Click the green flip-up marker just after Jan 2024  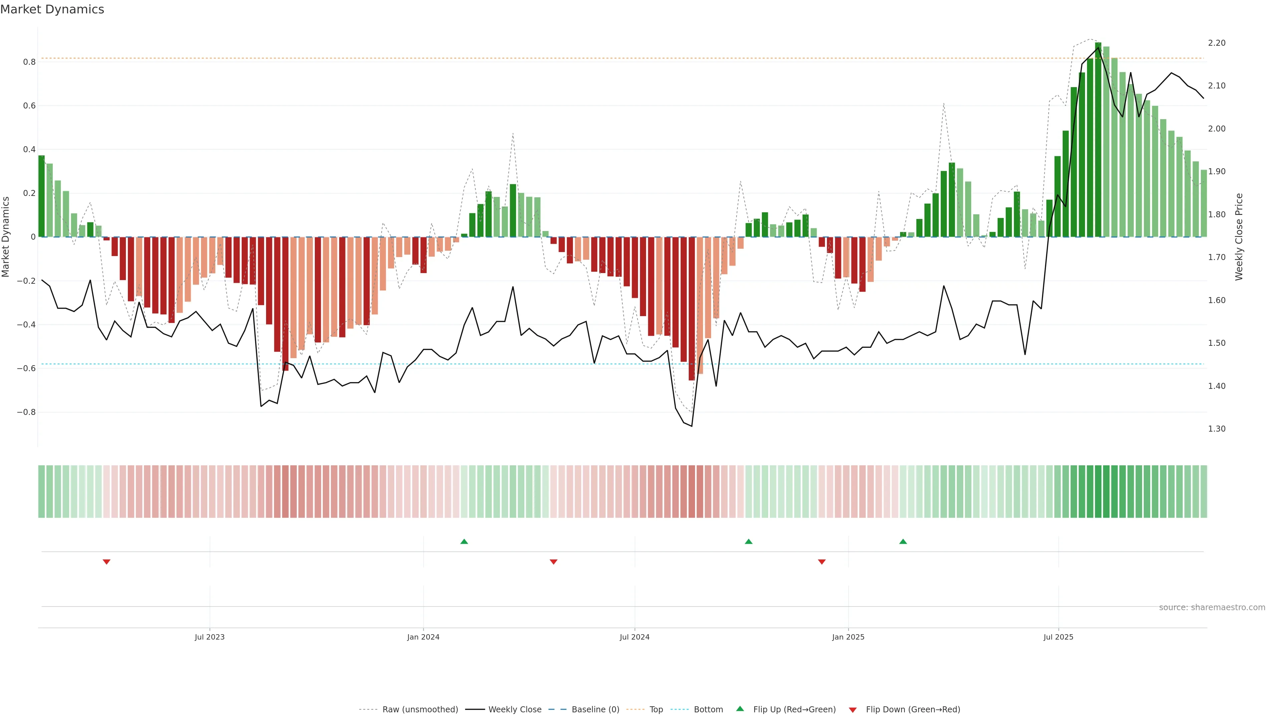coord(464,541)
